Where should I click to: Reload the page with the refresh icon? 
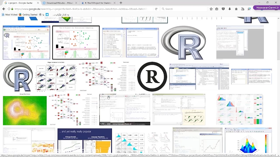(156, 9)
